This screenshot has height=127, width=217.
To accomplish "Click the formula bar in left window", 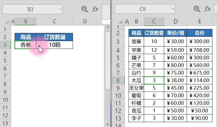I will click(x=106, y=12).
